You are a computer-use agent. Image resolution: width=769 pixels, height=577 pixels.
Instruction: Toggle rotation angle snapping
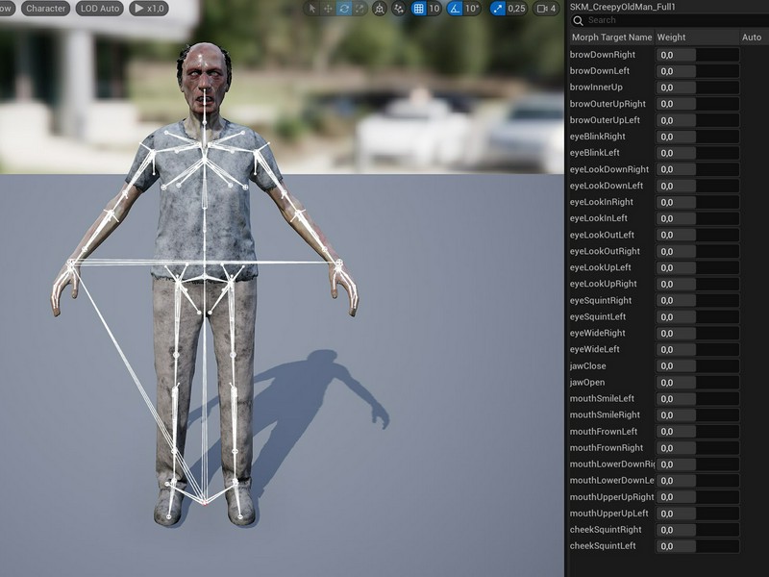[455, 9]
